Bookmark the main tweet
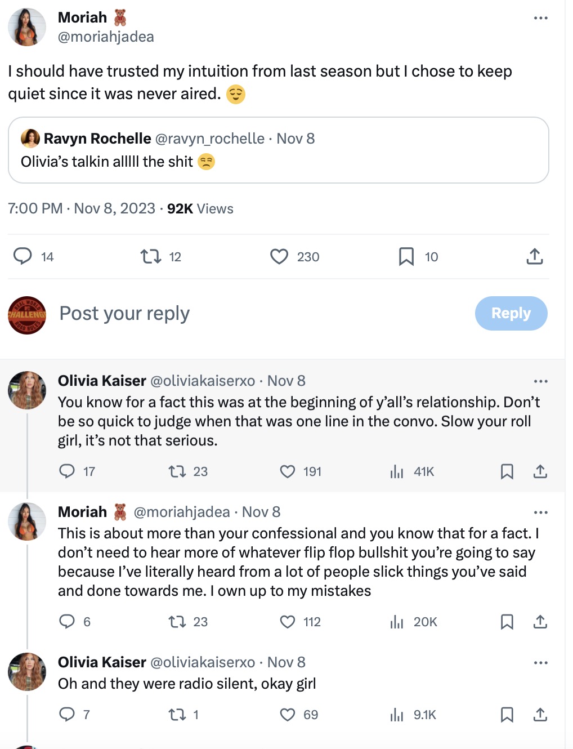The width and height of the screenshot is (573, 749). [406, 257]
